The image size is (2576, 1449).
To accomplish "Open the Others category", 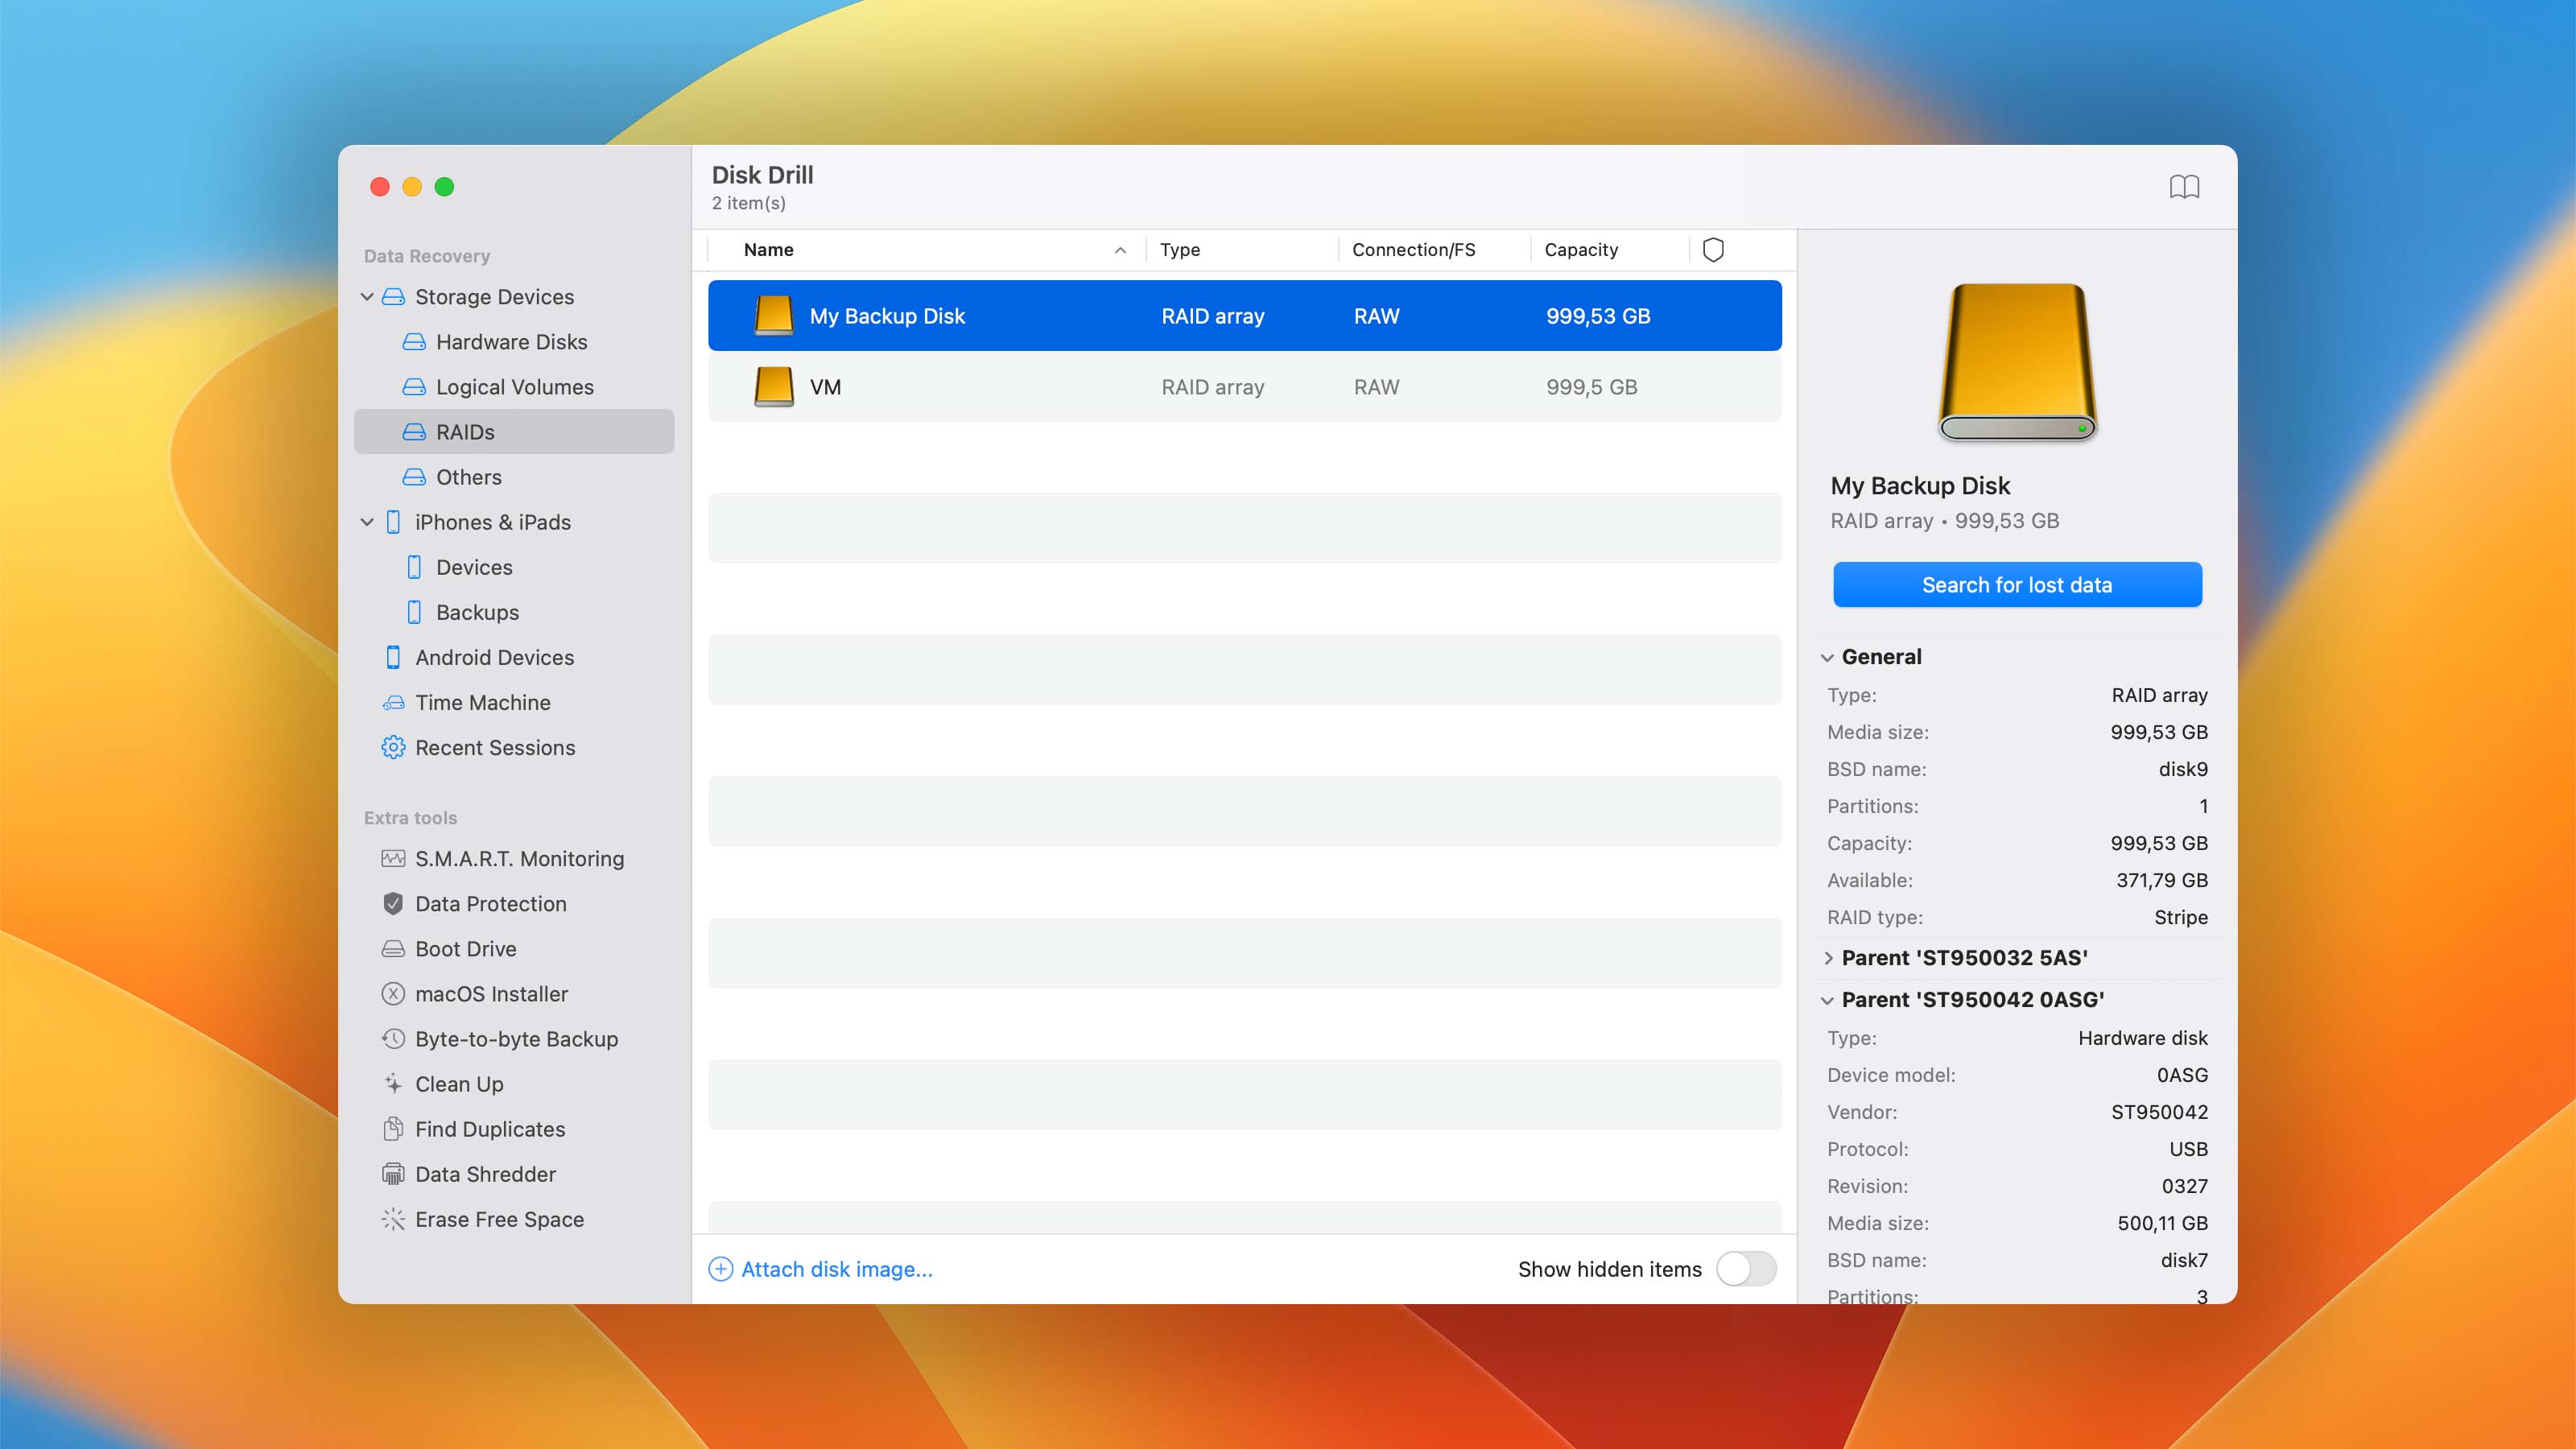I will point(468,477).
